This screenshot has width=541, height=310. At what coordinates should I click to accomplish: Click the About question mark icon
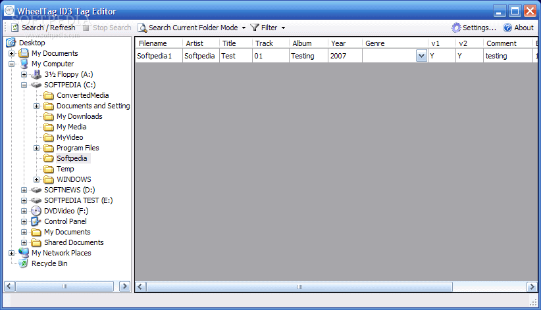507,28
